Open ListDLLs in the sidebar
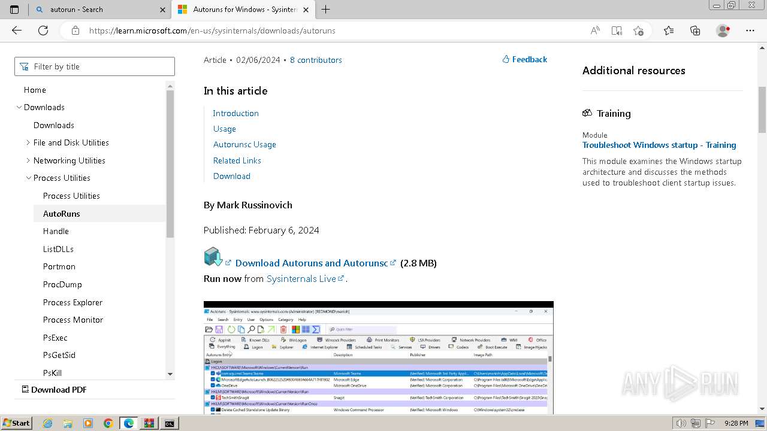Screen dimensions: 767x431 coord(58,249)
